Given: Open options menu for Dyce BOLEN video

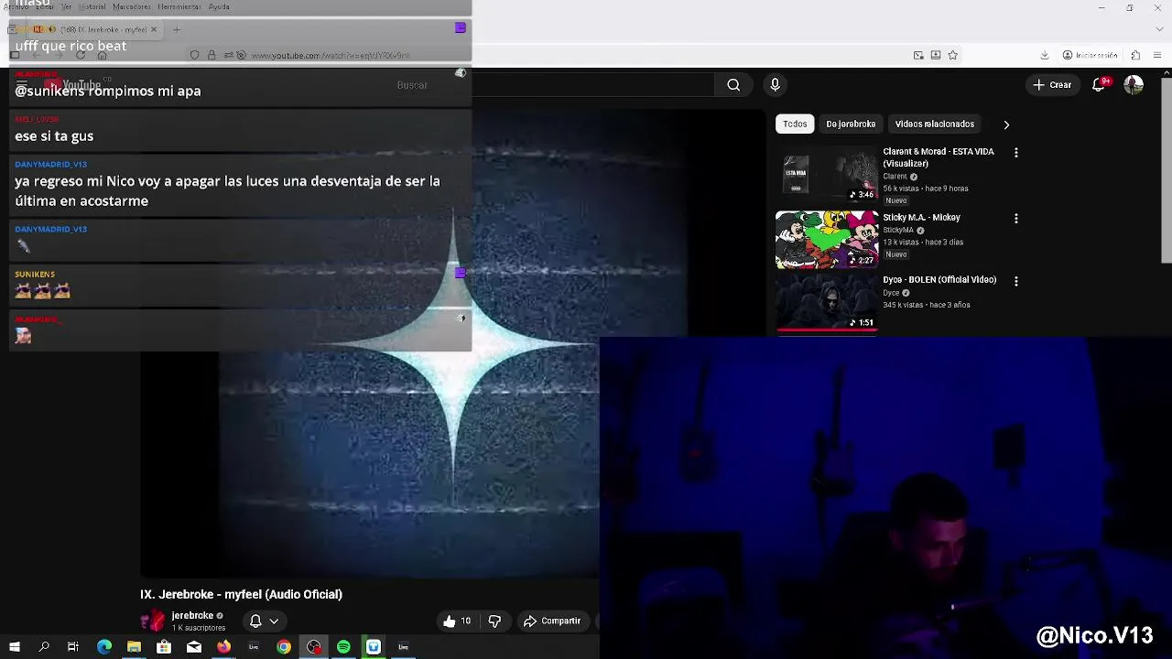Looking at the screenshot, I should 1015,281.
